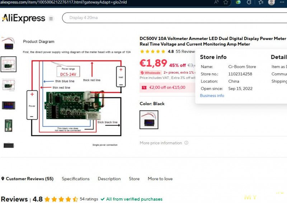287x203 pixels.
Task: Click the colorful globe extension icon
Action: [238, 2]
